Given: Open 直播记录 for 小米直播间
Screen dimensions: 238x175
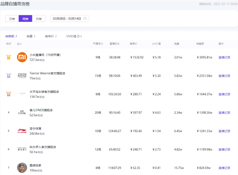Looking at the screenshot, I should coord(224,57).
